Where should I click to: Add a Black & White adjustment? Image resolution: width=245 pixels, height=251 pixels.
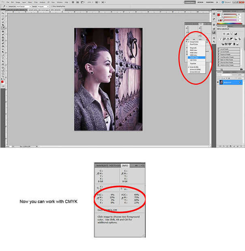pyautogui.click(x=232, y=39)
